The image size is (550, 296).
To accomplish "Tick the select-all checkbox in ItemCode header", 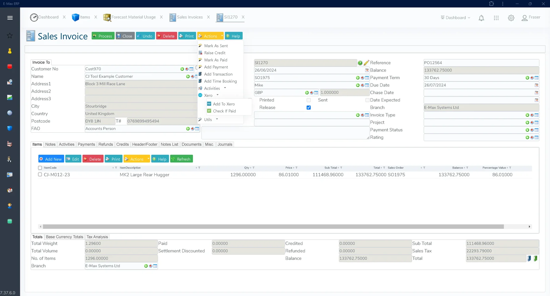I will (40, 168).
